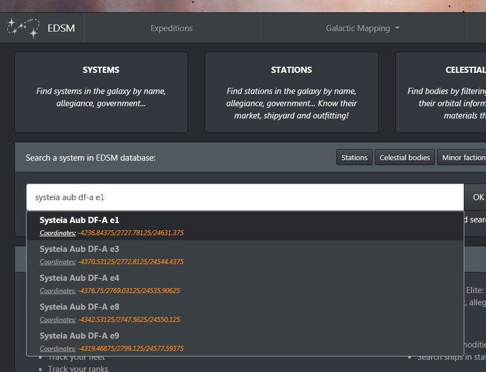Open the EDSM home link text

pyautogui.click(x=61, y=28)
